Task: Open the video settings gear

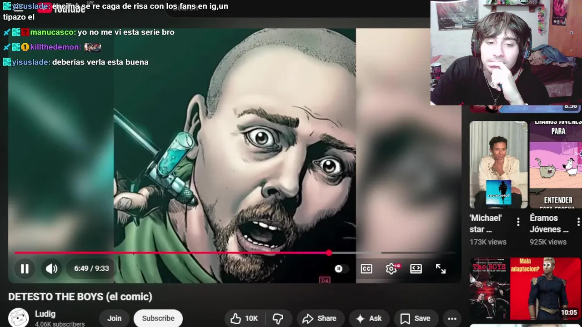Action: (391, 269)
